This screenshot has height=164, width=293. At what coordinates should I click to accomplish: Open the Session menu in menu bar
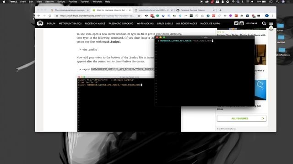click(49, 2)
